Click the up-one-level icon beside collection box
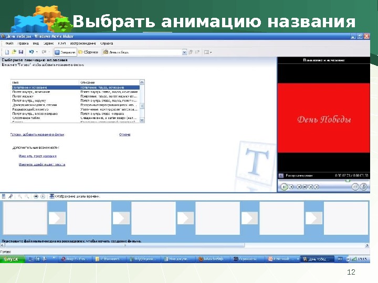Screen dimensions: 378x283 click(191, 52)
